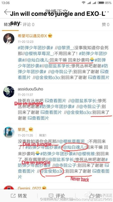The image size is (113, 202).
Task: Switch to the 转发 tab
Action: click(10, 24)
